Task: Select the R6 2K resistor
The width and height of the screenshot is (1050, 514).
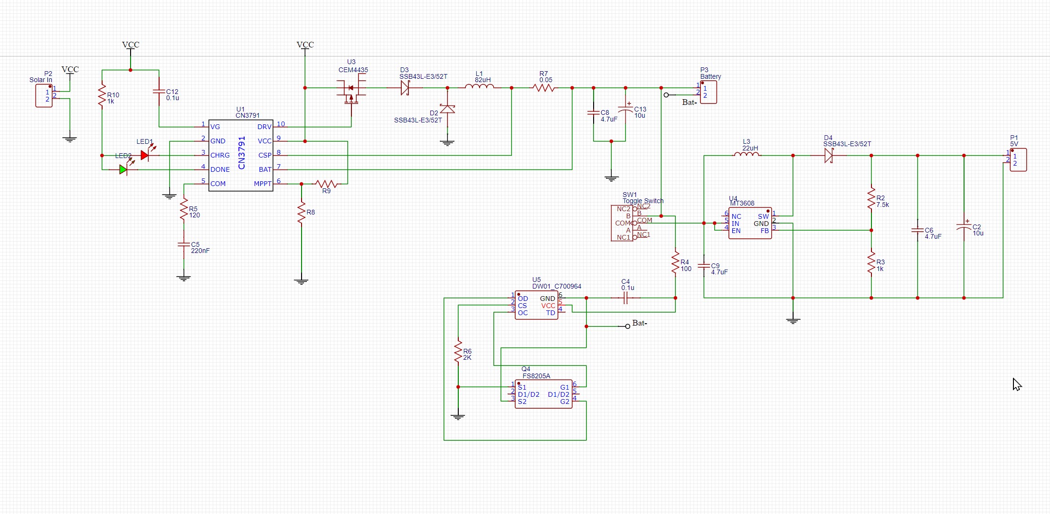Action: coord(458,352)
